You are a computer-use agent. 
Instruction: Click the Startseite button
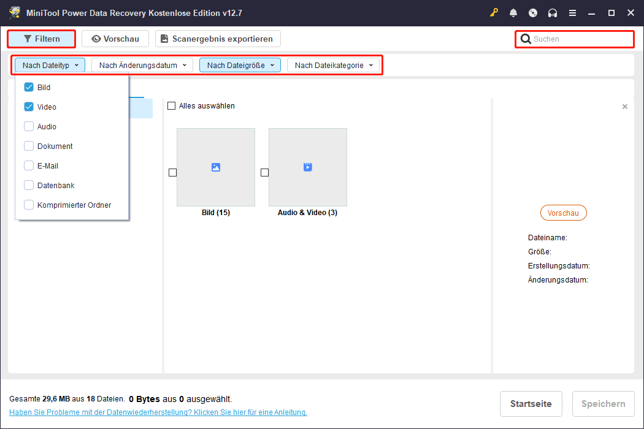[x=531, y=404]
